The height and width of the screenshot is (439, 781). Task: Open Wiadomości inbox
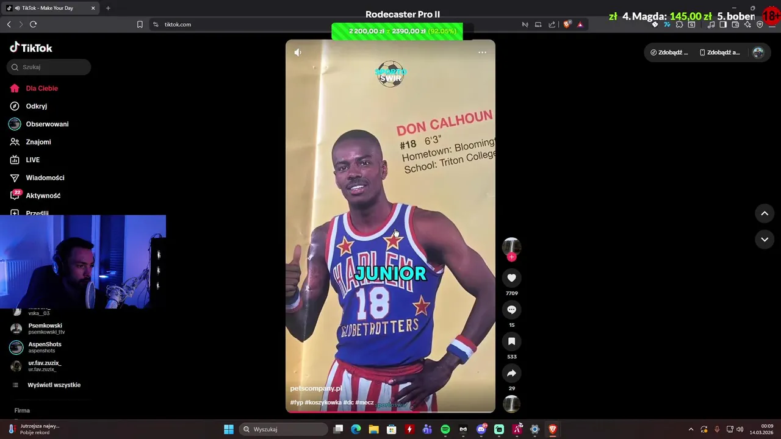coord(37,177)
